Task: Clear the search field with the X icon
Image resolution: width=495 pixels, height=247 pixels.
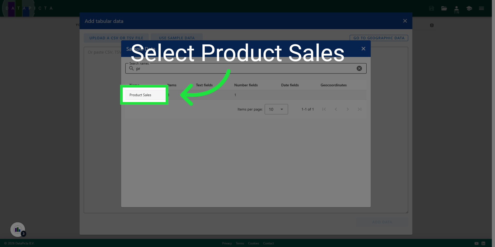Action: click(359, 68)
